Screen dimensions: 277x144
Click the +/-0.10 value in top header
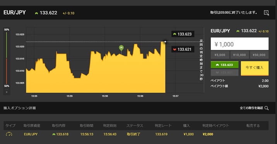[68, 13]
